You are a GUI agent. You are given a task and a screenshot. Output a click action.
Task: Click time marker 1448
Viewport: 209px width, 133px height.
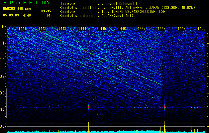pyautogui.click(x=162, y=29)
